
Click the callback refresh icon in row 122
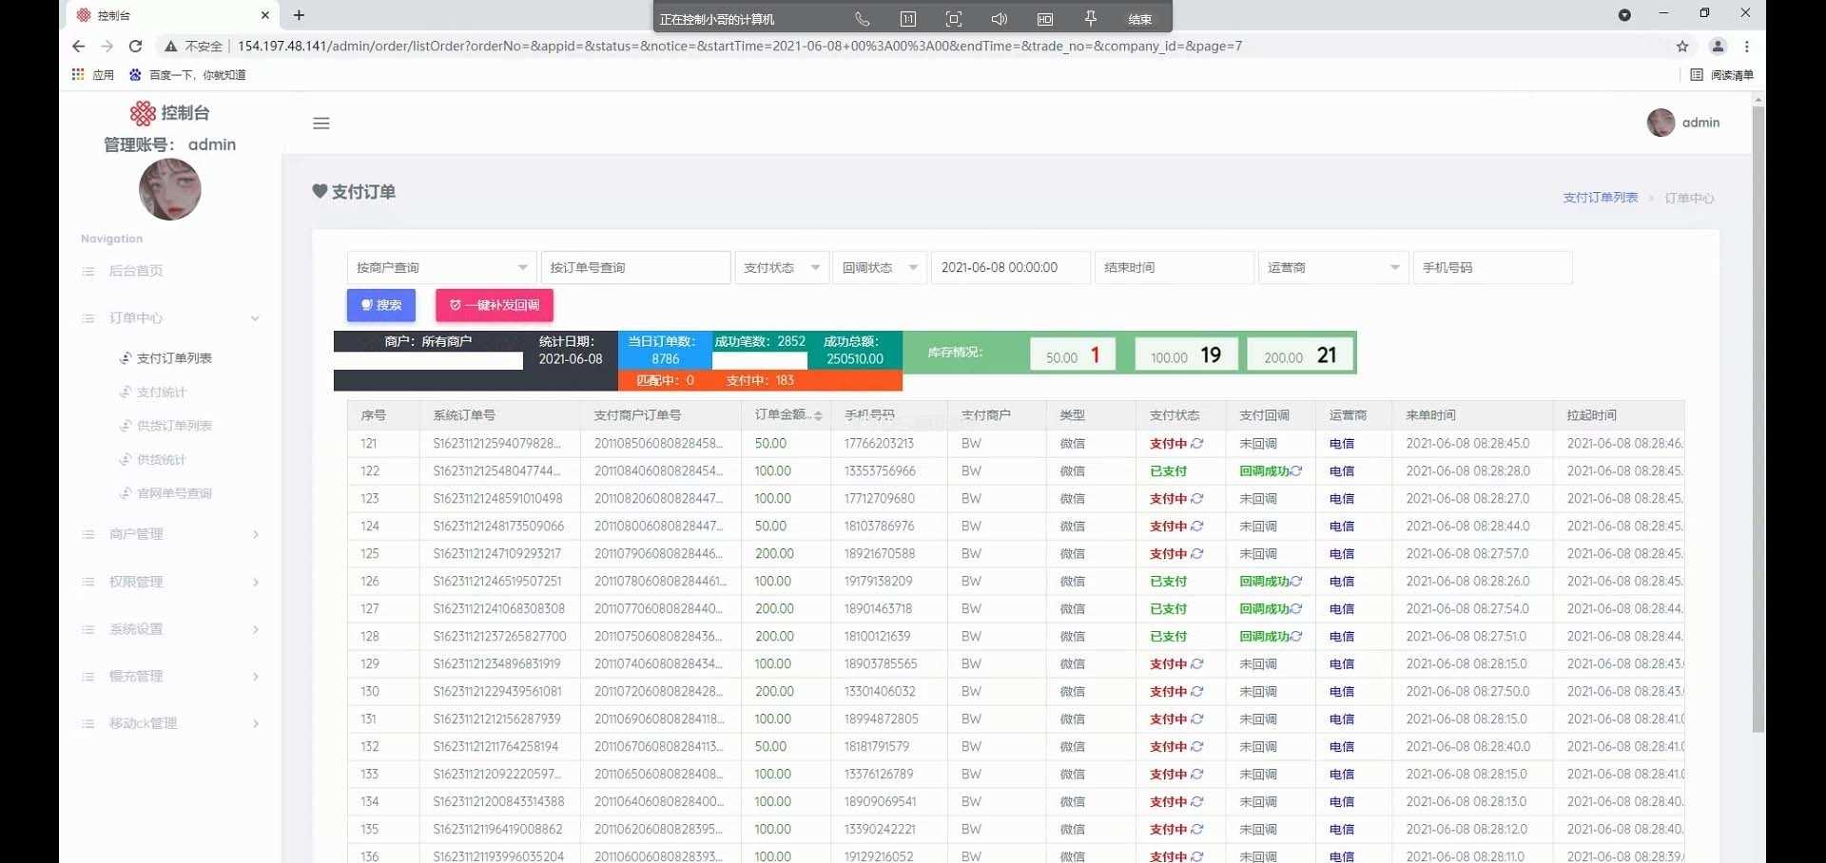1296,471
